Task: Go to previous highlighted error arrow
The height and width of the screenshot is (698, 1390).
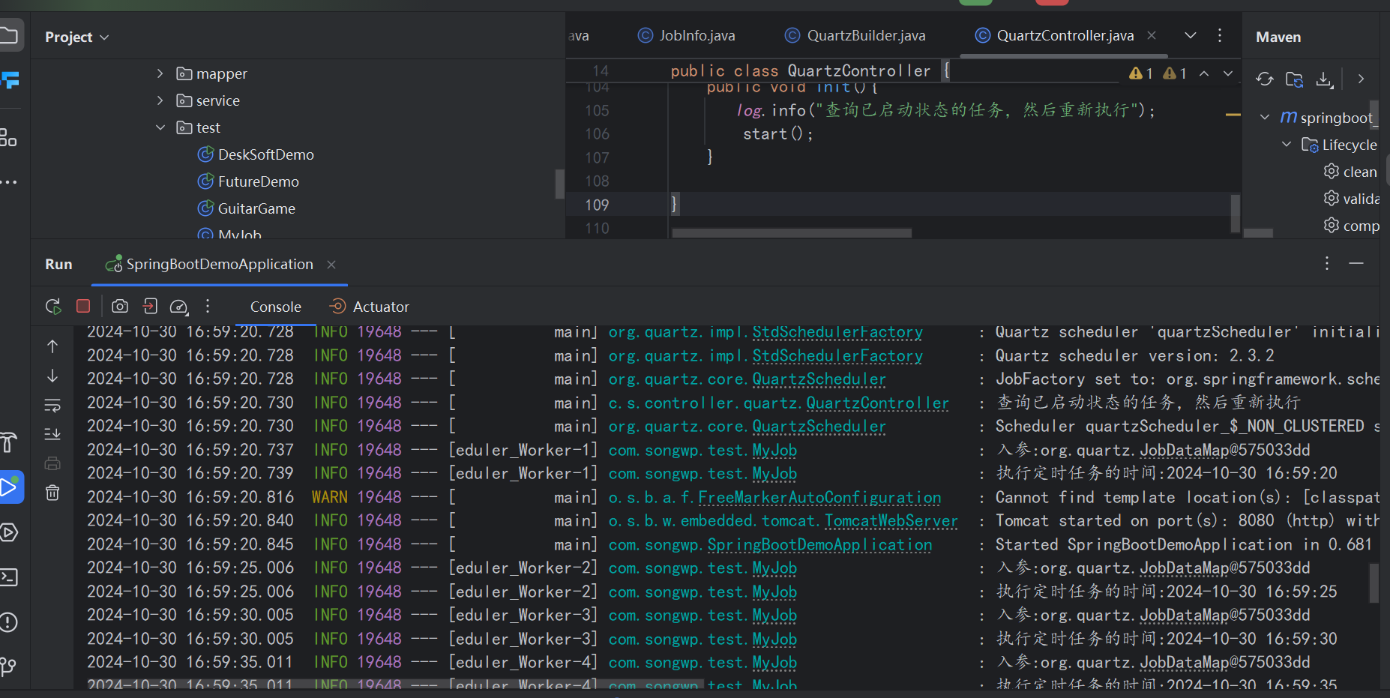Action: pos(1204,73)
